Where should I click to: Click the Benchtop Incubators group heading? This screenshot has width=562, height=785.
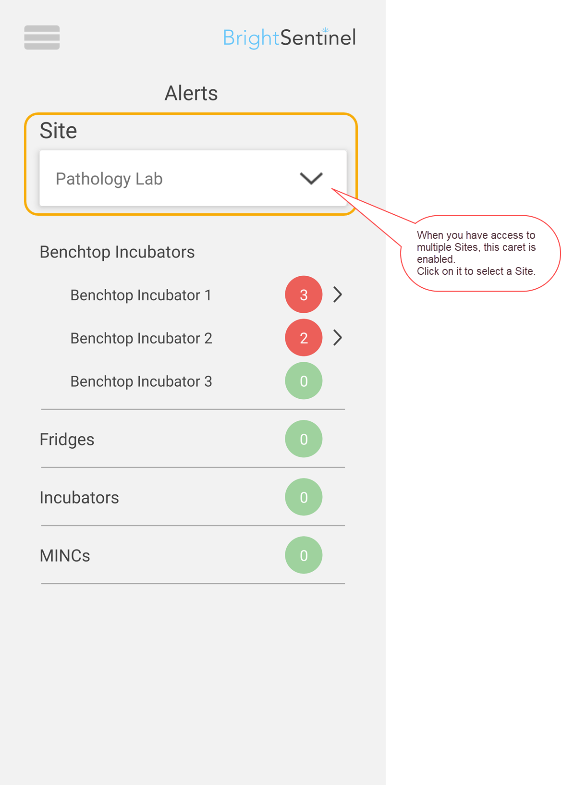coord(117,252)
